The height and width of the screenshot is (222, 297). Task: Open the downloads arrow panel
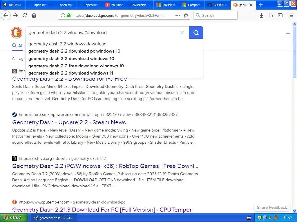(262, 15)
